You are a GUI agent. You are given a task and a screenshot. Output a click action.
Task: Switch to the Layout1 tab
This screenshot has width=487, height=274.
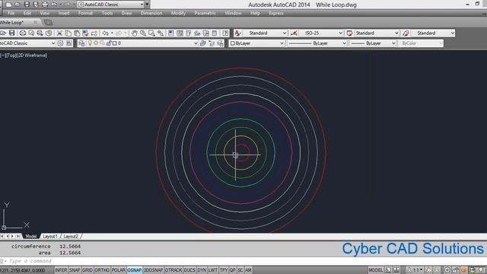50,237
